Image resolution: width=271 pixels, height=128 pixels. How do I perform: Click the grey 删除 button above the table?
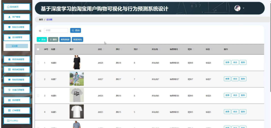[53, 40]
